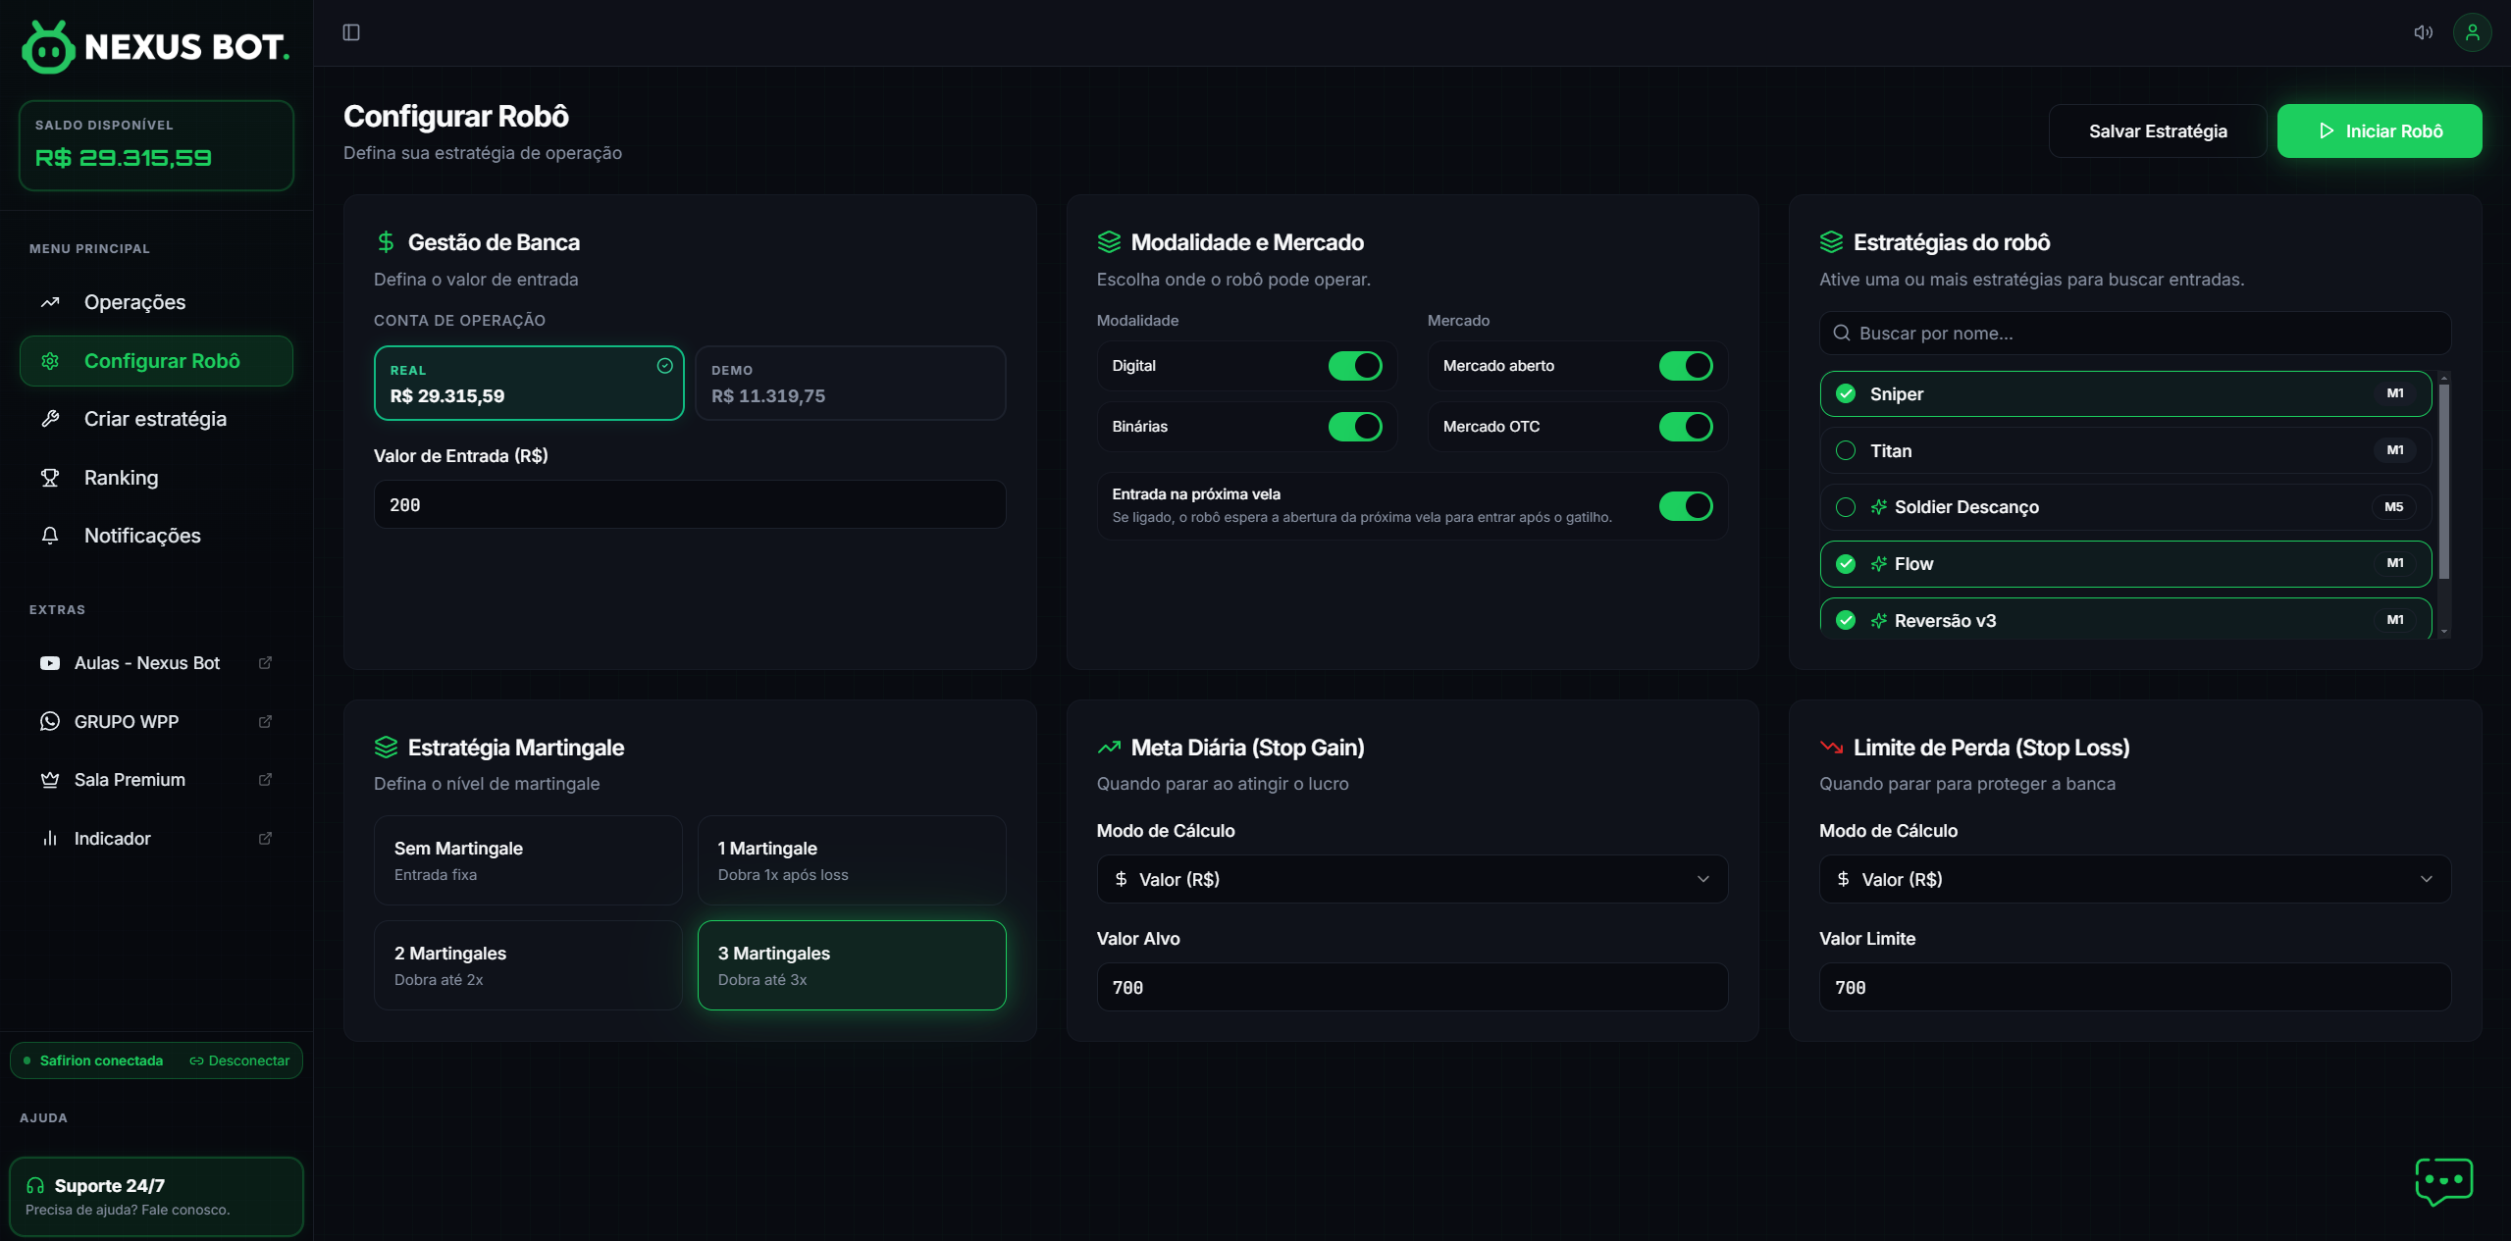Toggle Entrada na próxima vela off
The image size is (2511, 1241).
click(1685, 506)
